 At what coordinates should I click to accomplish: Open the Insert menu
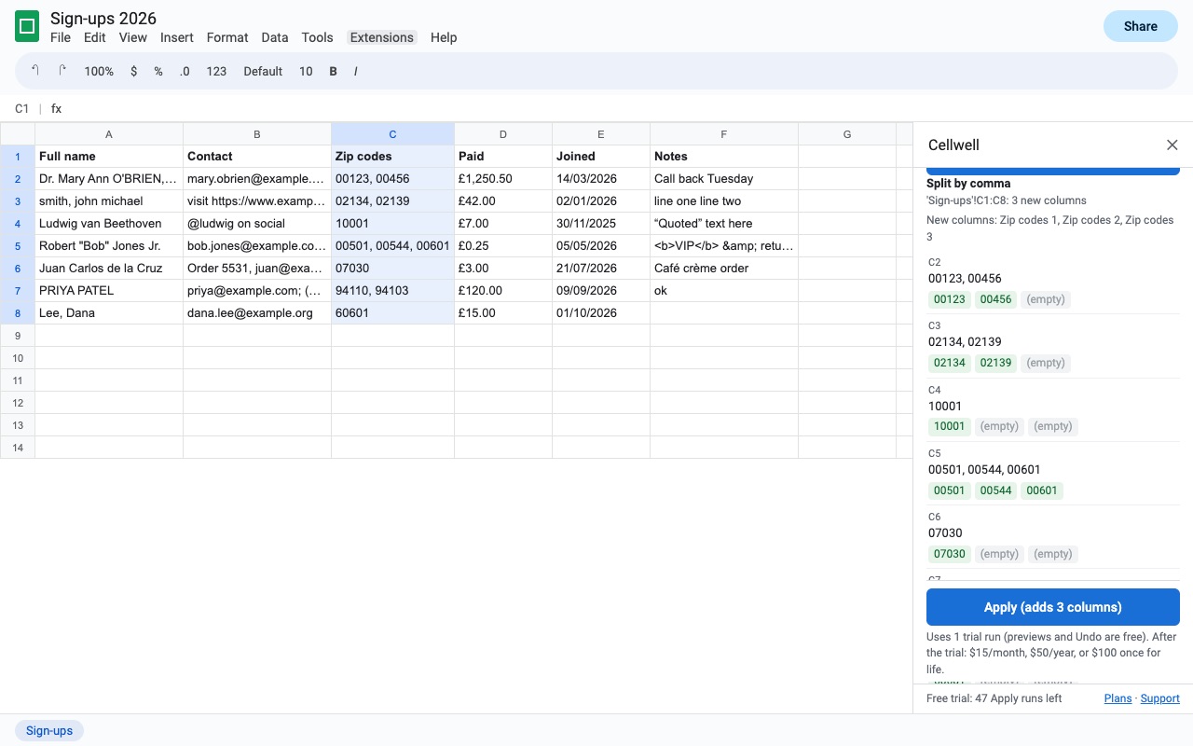point(177,37)
